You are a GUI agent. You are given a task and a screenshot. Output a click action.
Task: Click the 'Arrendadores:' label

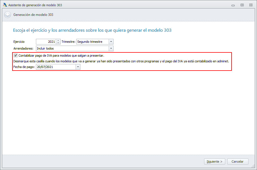23,48
